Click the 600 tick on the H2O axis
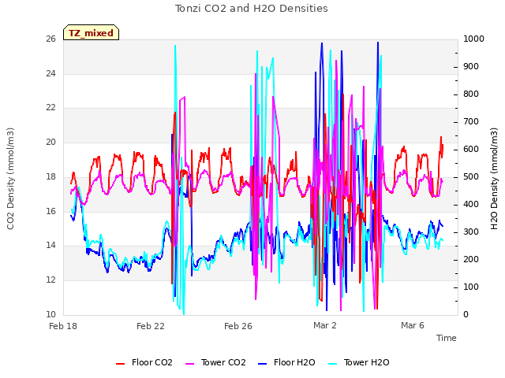Viewport: 505px width, 378px height. (x=471, y=149)
